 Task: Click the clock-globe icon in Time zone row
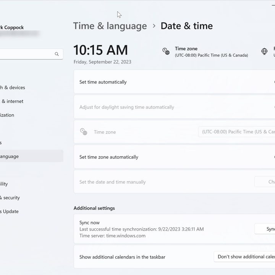[x=84, y=132]
